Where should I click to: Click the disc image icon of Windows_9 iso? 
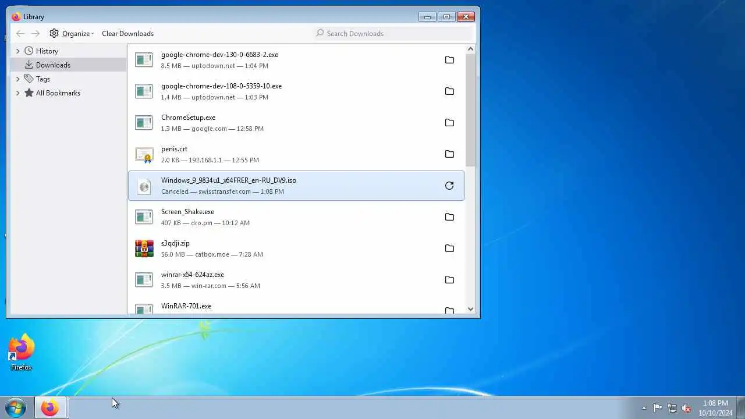coord(144,186)
